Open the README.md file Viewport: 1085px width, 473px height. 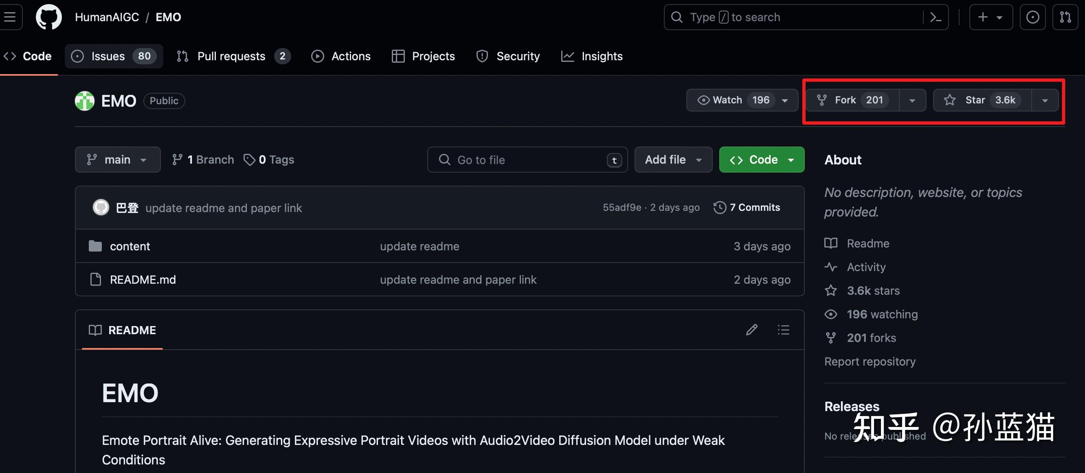tap(143, 279)
